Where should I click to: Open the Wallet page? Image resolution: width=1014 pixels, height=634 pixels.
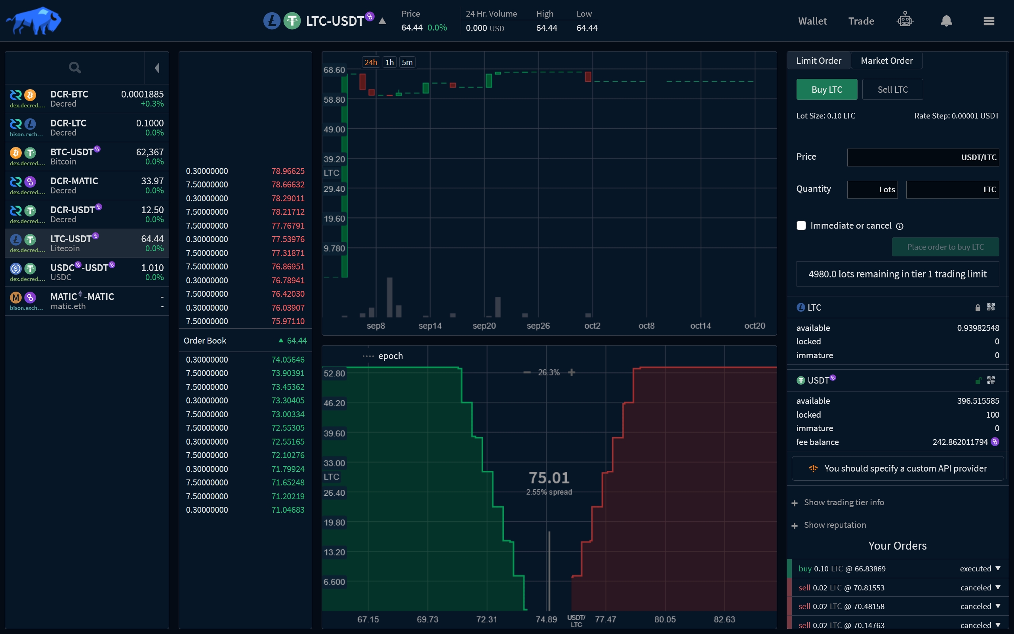click(x=812, y=21)
